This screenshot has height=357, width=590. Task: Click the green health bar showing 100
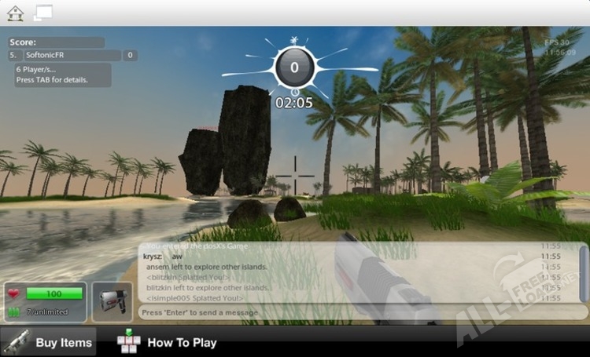54,293
